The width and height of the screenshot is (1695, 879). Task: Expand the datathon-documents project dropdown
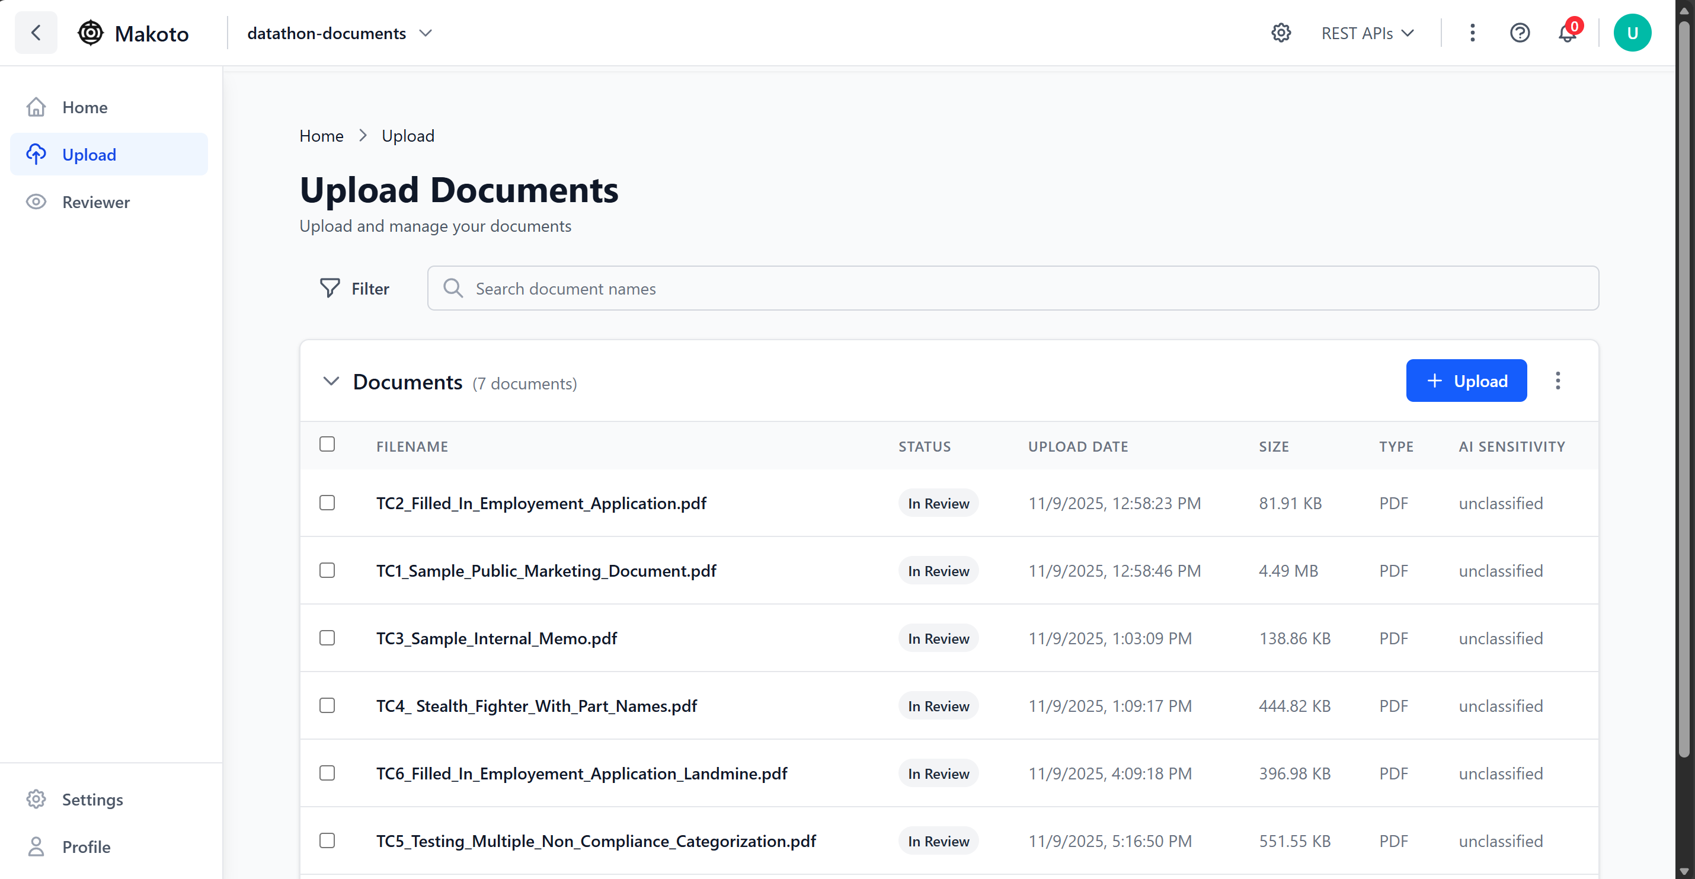click(340, 33)
